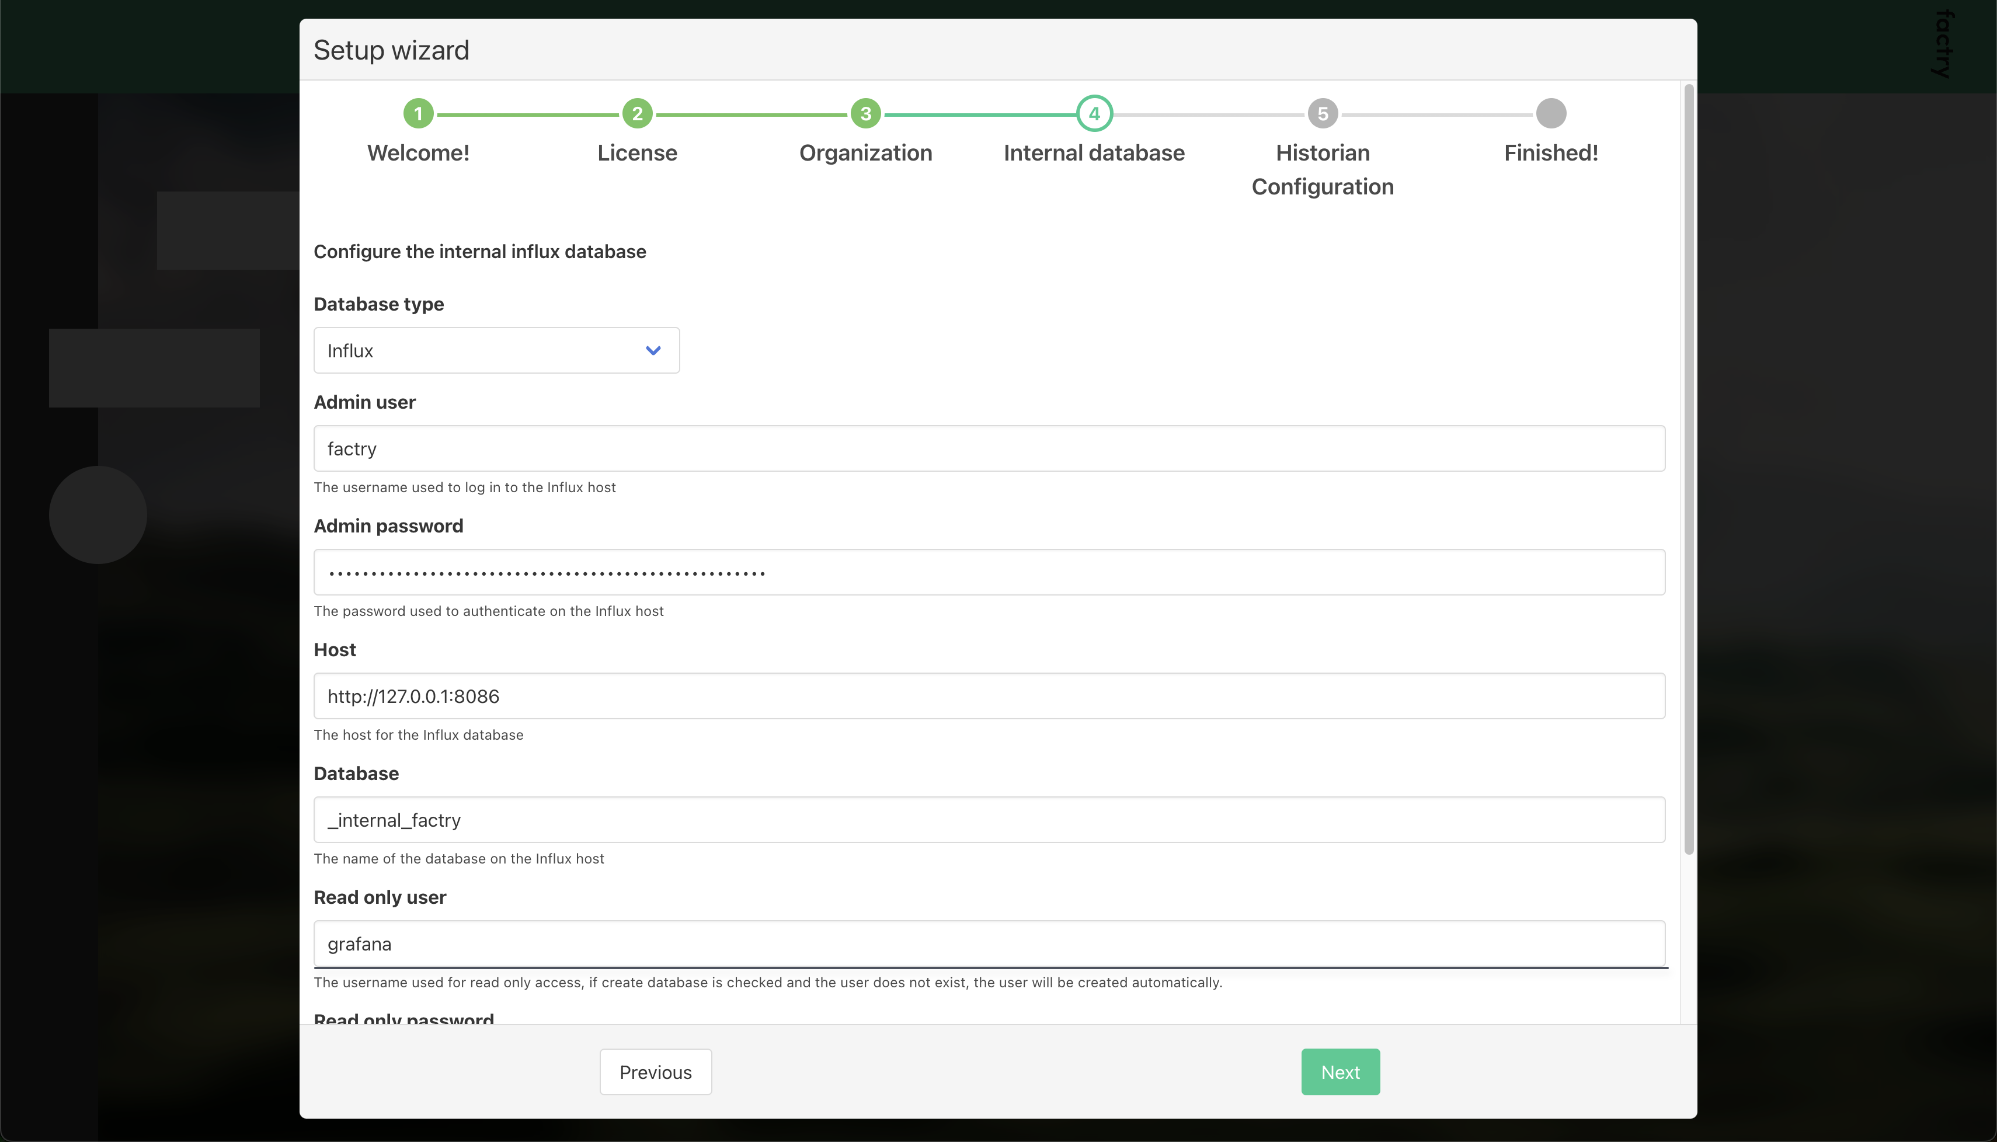The height and width of the screenshot is (1142, 1997).
Task: Click the Read only user input
Action: click(x=989, y=943)
